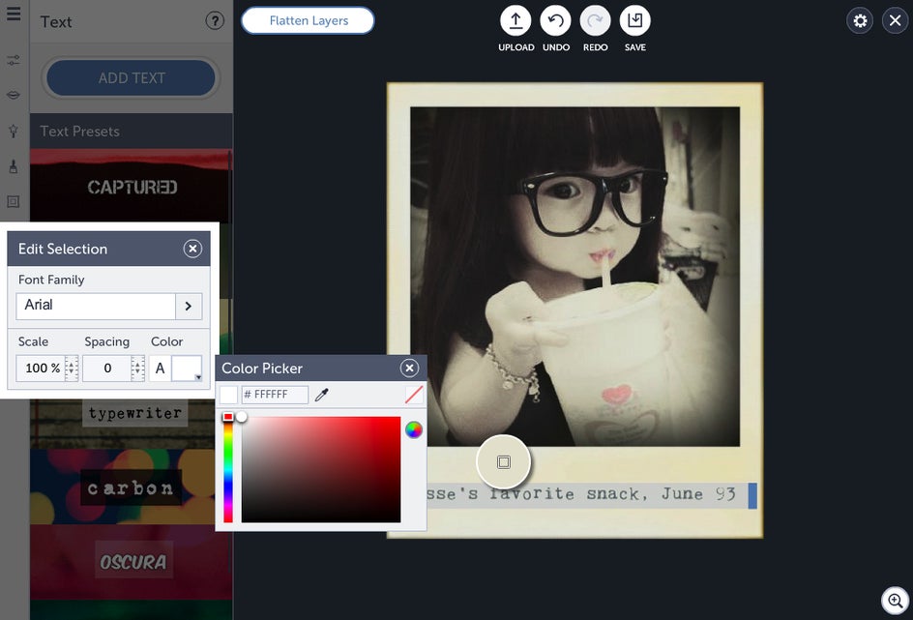Click the Redo icon
913x620 pixels.
[x=595, y=21]
